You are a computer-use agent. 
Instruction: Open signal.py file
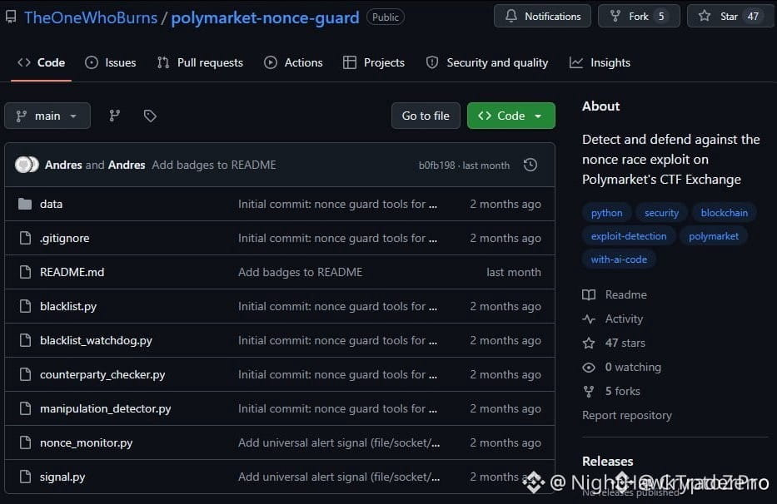tap(62, 477)
